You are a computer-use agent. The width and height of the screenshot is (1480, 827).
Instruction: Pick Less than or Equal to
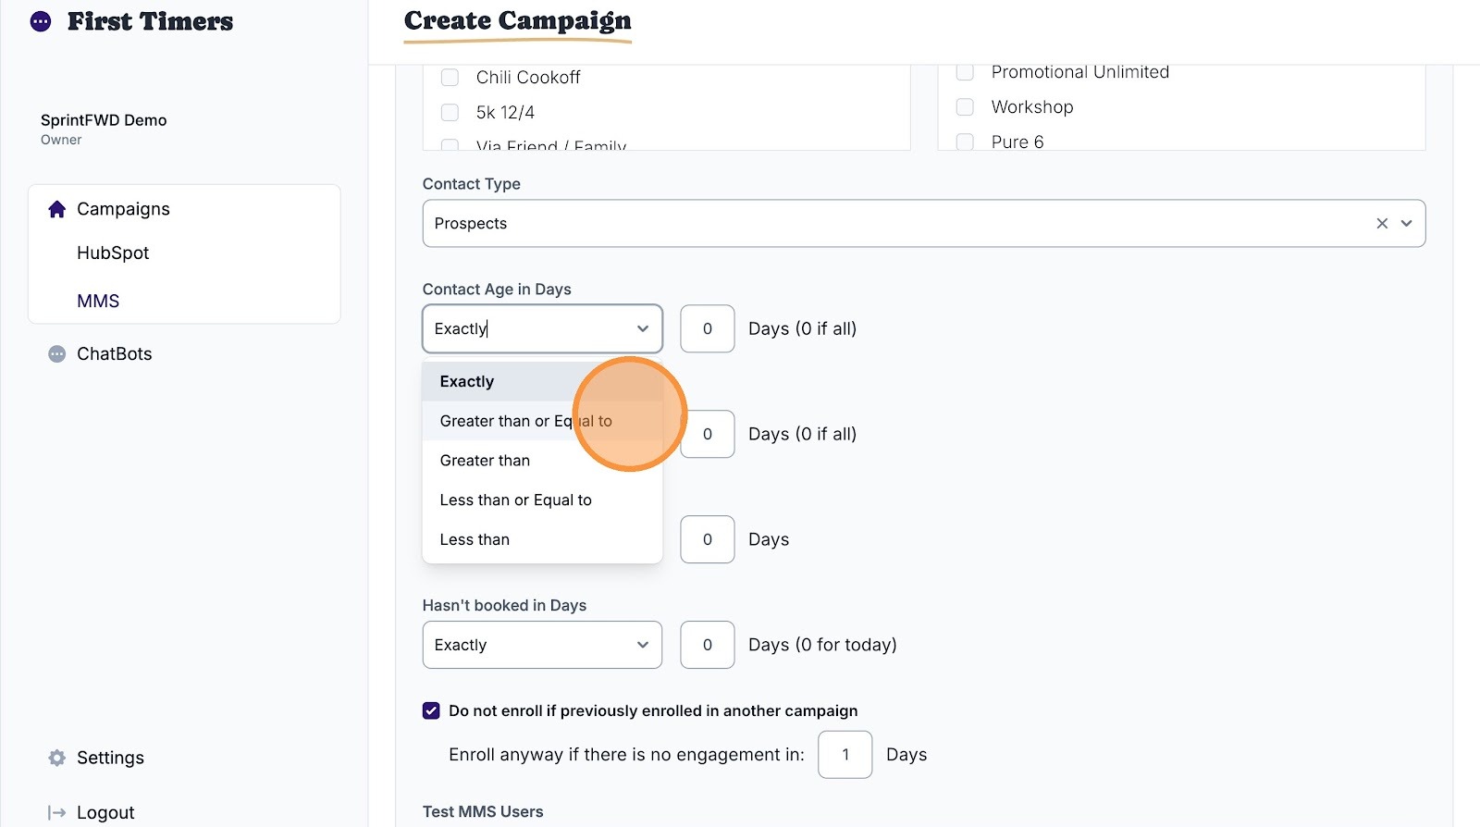515,500
